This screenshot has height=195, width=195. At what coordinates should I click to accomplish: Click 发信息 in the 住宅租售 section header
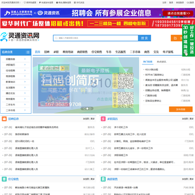click(86, 179)
